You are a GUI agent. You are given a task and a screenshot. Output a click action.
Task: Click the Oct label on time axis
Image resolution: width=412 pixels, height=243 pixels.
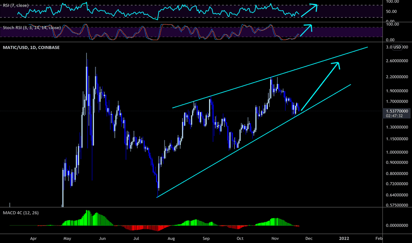(240, 239)
